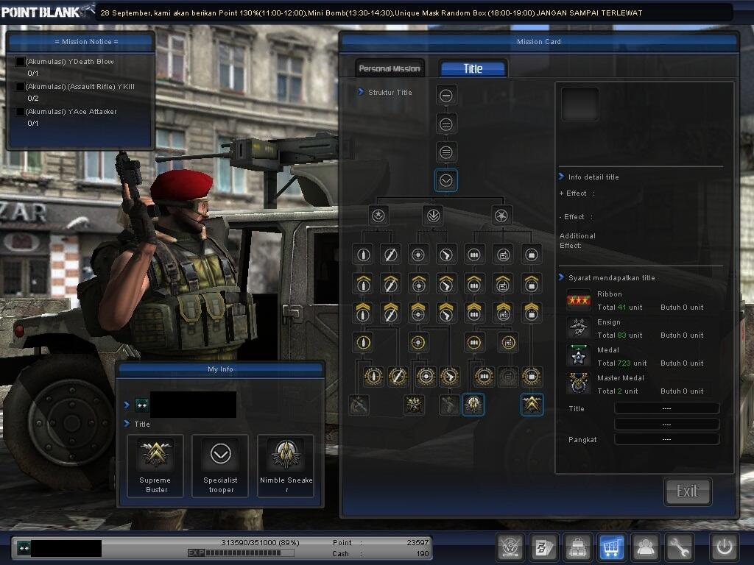Select highlighted chevron-down title in tree column

tap(445, 181)
